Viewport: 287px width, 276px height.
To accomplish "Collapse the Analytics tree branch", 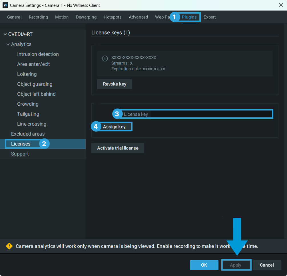I will pyautogui.click(x=8, y=44).
